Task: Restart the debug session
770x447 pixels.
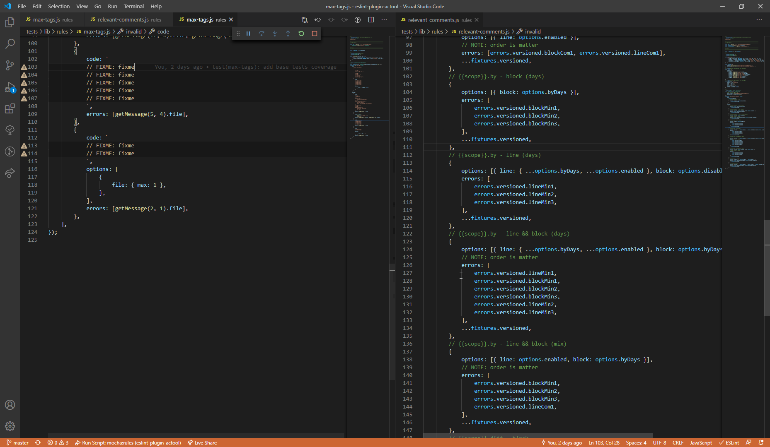Action: [301, 34]
